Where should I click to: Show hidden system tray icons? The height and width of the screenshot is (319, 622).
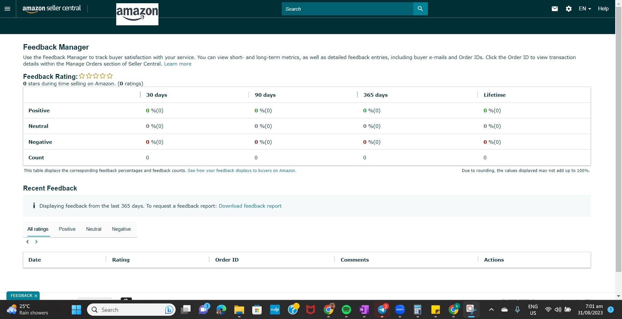point(491,310)
